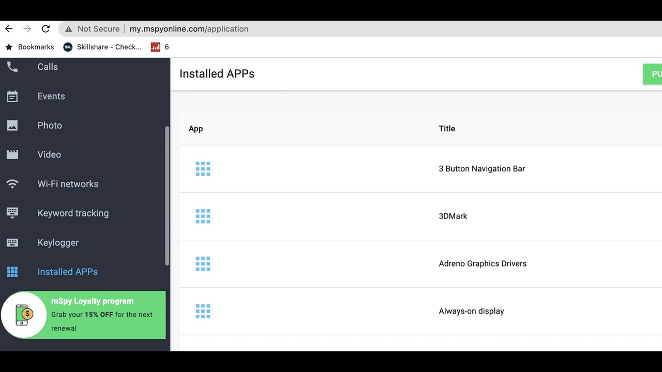
Task: Click the Photo image icon
Action: 12,126
